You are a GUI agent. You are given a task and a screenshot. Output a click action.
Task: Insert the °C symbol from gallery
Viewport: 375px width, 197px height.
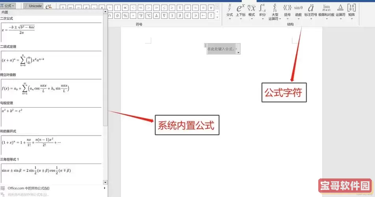149,15
